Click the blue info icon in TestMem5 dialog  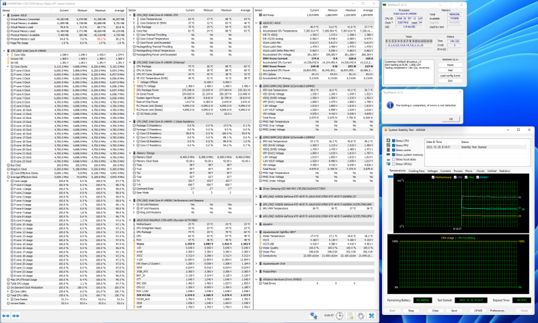pos(390,105)
